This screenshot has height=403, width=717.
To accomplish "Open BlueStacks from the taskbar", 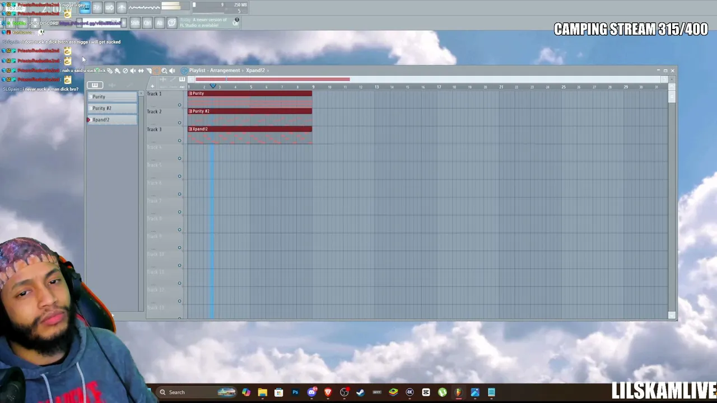I will point(393,392).
